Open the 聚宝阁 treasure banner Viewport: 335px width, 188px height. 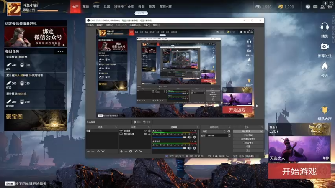coord(36,120)
